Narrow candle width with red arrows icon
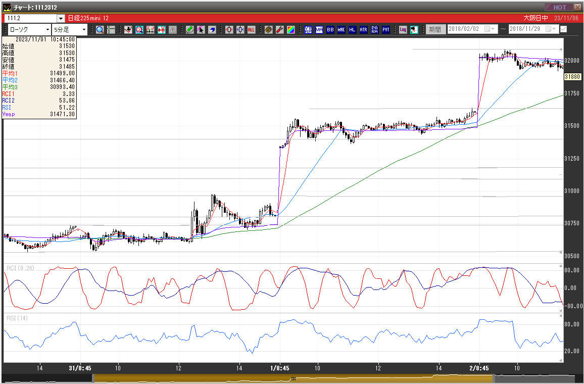Image resolution: width=584 pixels, height=384 pixels. 229,30
